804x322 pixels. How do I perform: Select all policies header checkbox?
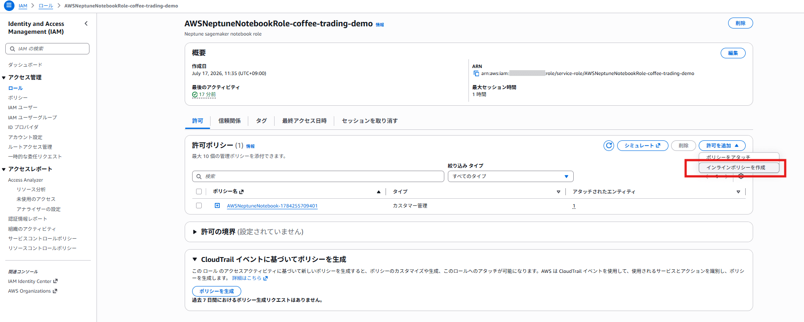click(x=199, y=191)
